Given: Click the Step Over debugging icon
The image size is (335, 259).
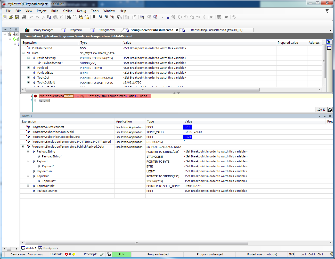Looking at the screenshot, I should [180, 17].
